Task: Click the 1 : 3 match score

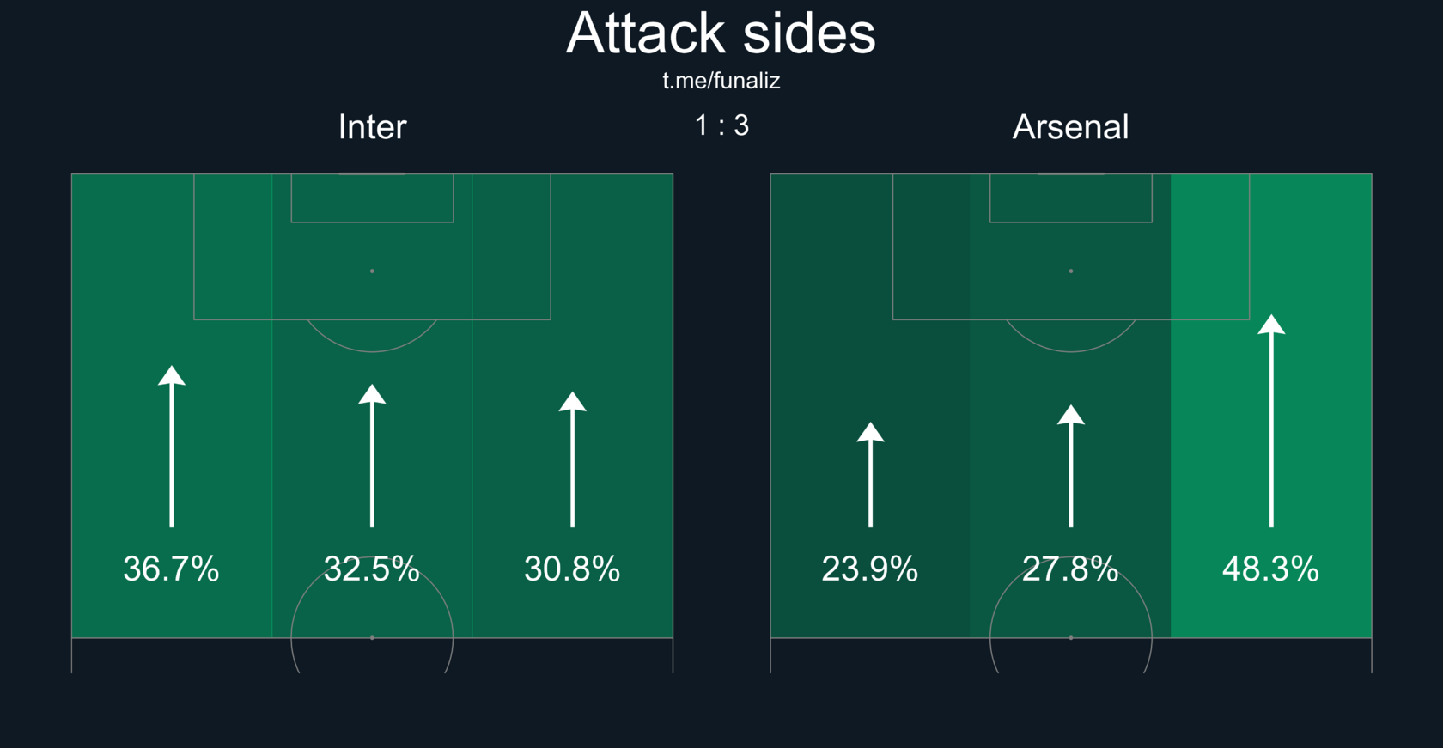Action: 721,125
